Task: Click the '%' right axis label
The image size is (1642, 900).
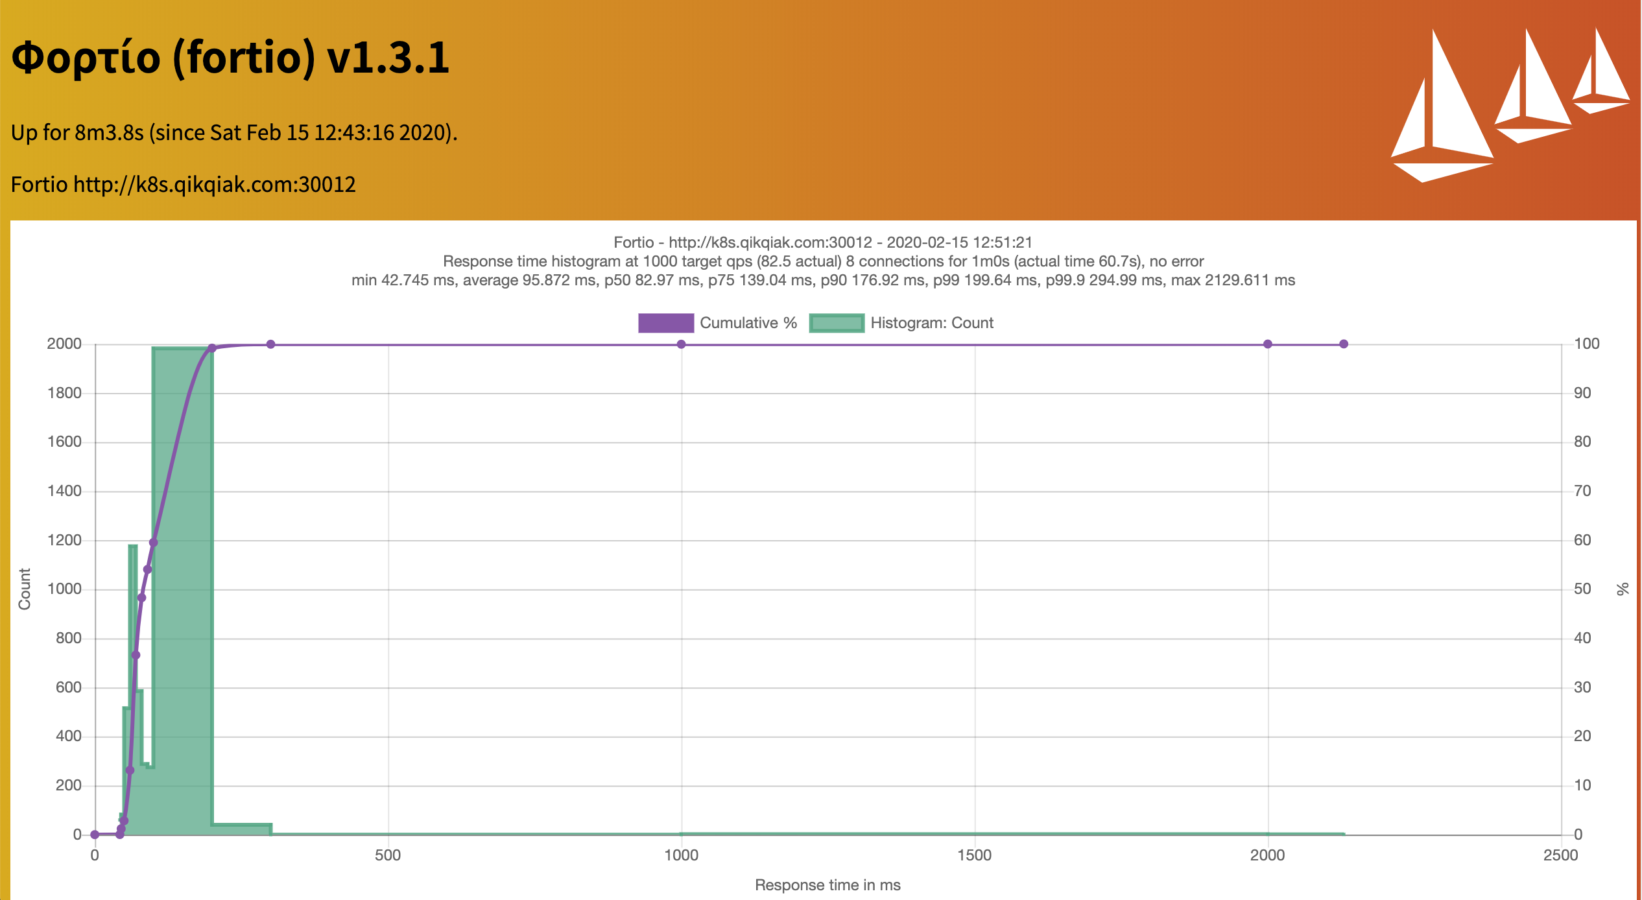Action: point(1623,589)
